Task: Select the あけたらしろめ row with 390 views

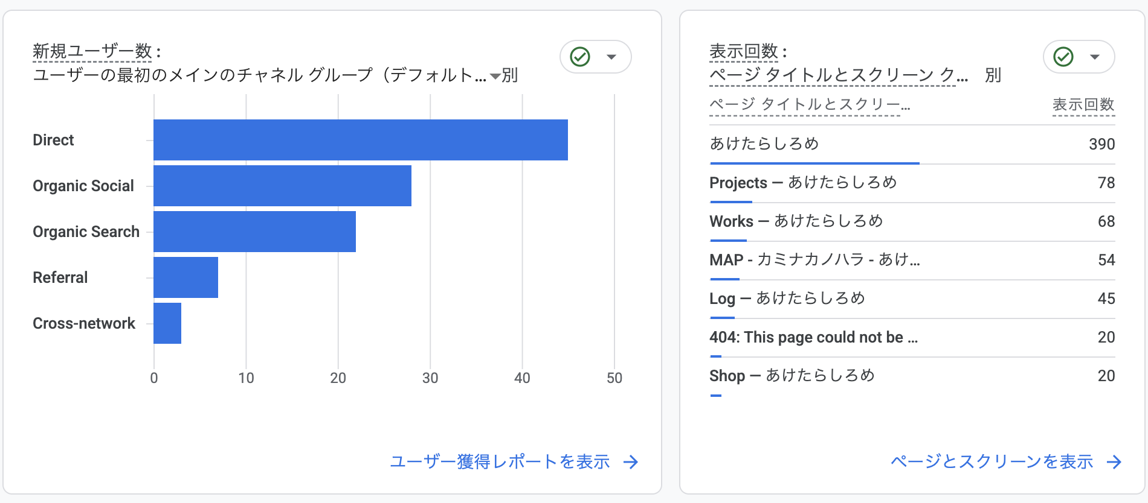Action: (912, 144)
